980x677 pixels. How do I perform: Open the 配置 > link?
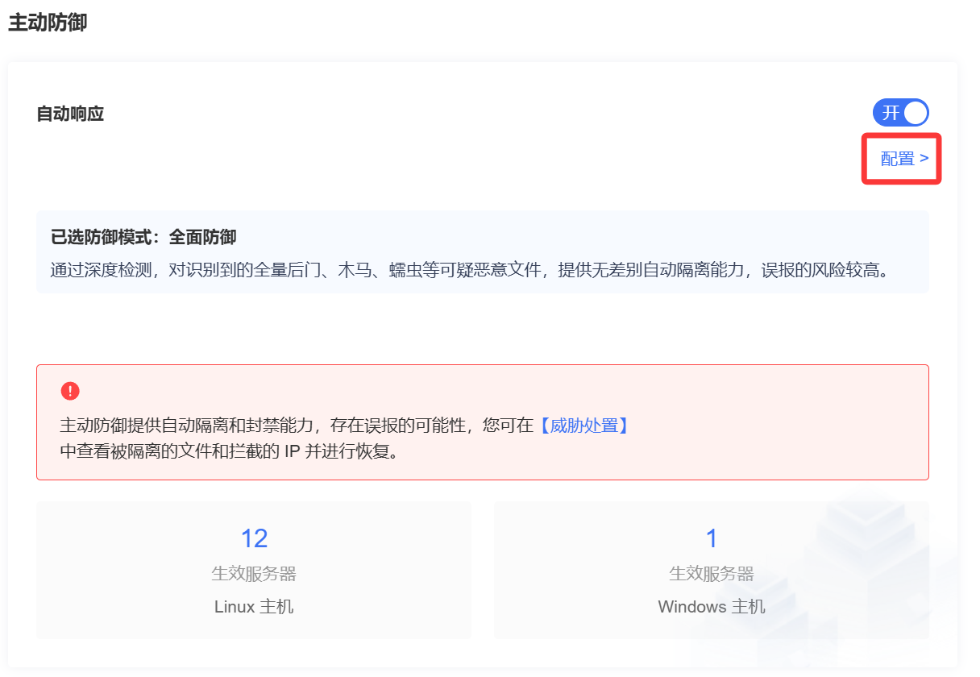point(904,159)
